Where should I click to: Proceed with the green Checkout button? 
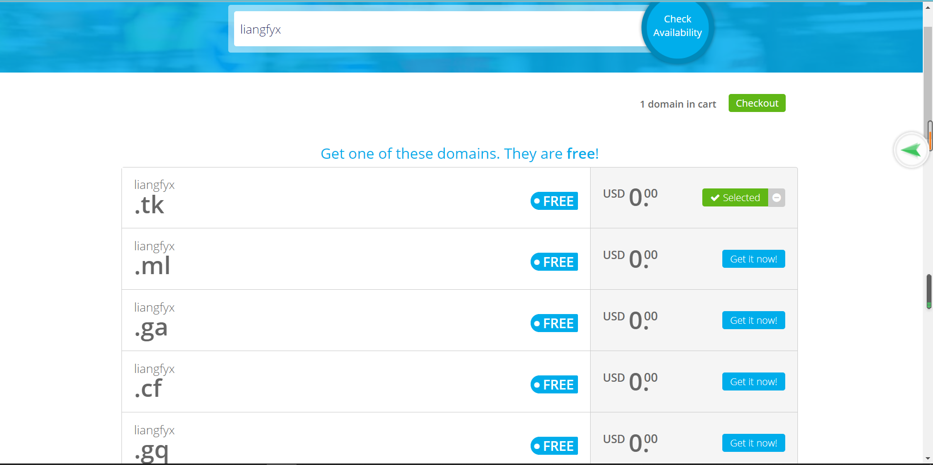coord(756,103)
